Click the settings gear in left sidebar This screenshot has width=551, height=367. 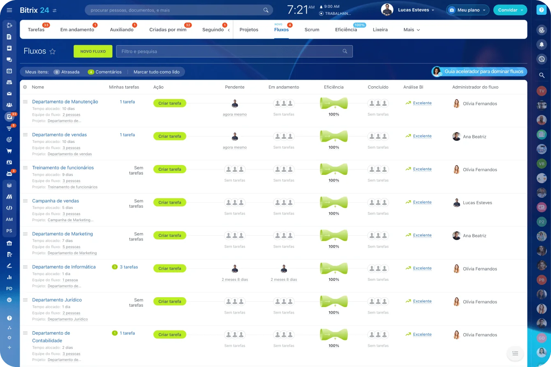tap(9, 337)
